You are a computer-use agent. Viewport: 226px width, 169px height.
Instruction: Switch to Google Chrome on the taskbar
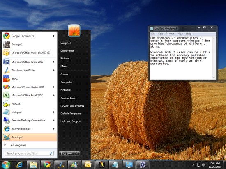[x=47, y=164]
